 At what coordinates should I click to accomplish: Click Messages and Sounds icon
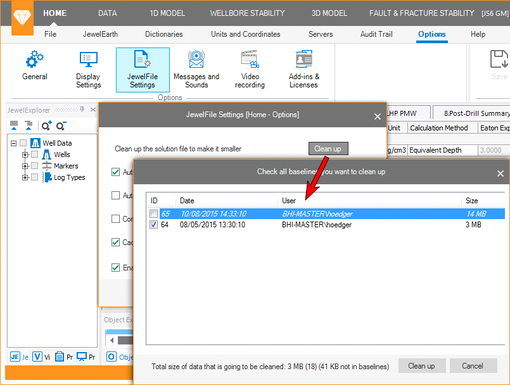[196, 70]
